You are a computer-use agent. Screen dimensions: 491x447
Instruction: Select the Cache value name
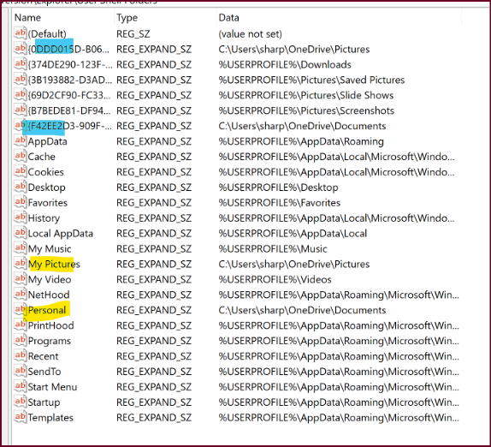42,157
